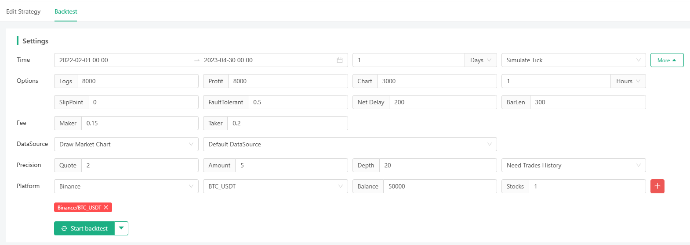This screenshot has width=690, height=245.
Task: Open the Simulate Tick mode dropdown
Action: [573, 60]
